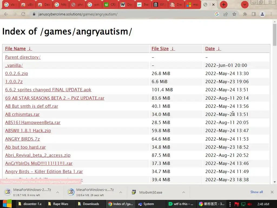Download AB crhismtas.rar
The width and height of the screenshot is (277, 208).
coord(22,115)
